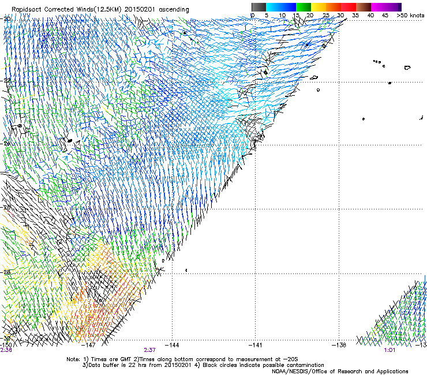Click the '-28' latitude label
This screenshot has height=375, width=427.
(5, 272)
